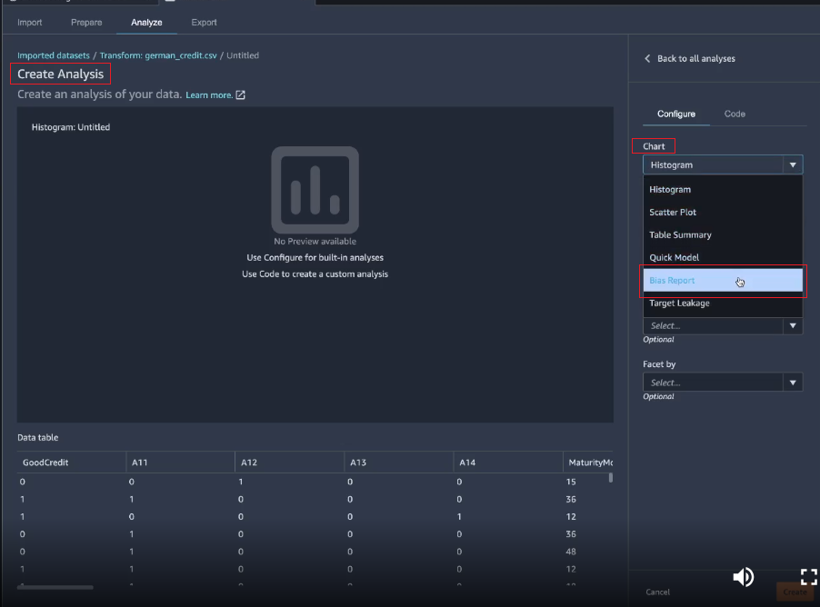Click the histogram placeholder chart icon
Image resolution: width=820 pixels, height=607 pixels.
[315, 189]
